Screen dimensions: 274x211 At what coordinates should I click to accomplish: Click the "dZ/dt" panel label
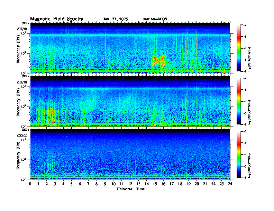tap(22, 135)
